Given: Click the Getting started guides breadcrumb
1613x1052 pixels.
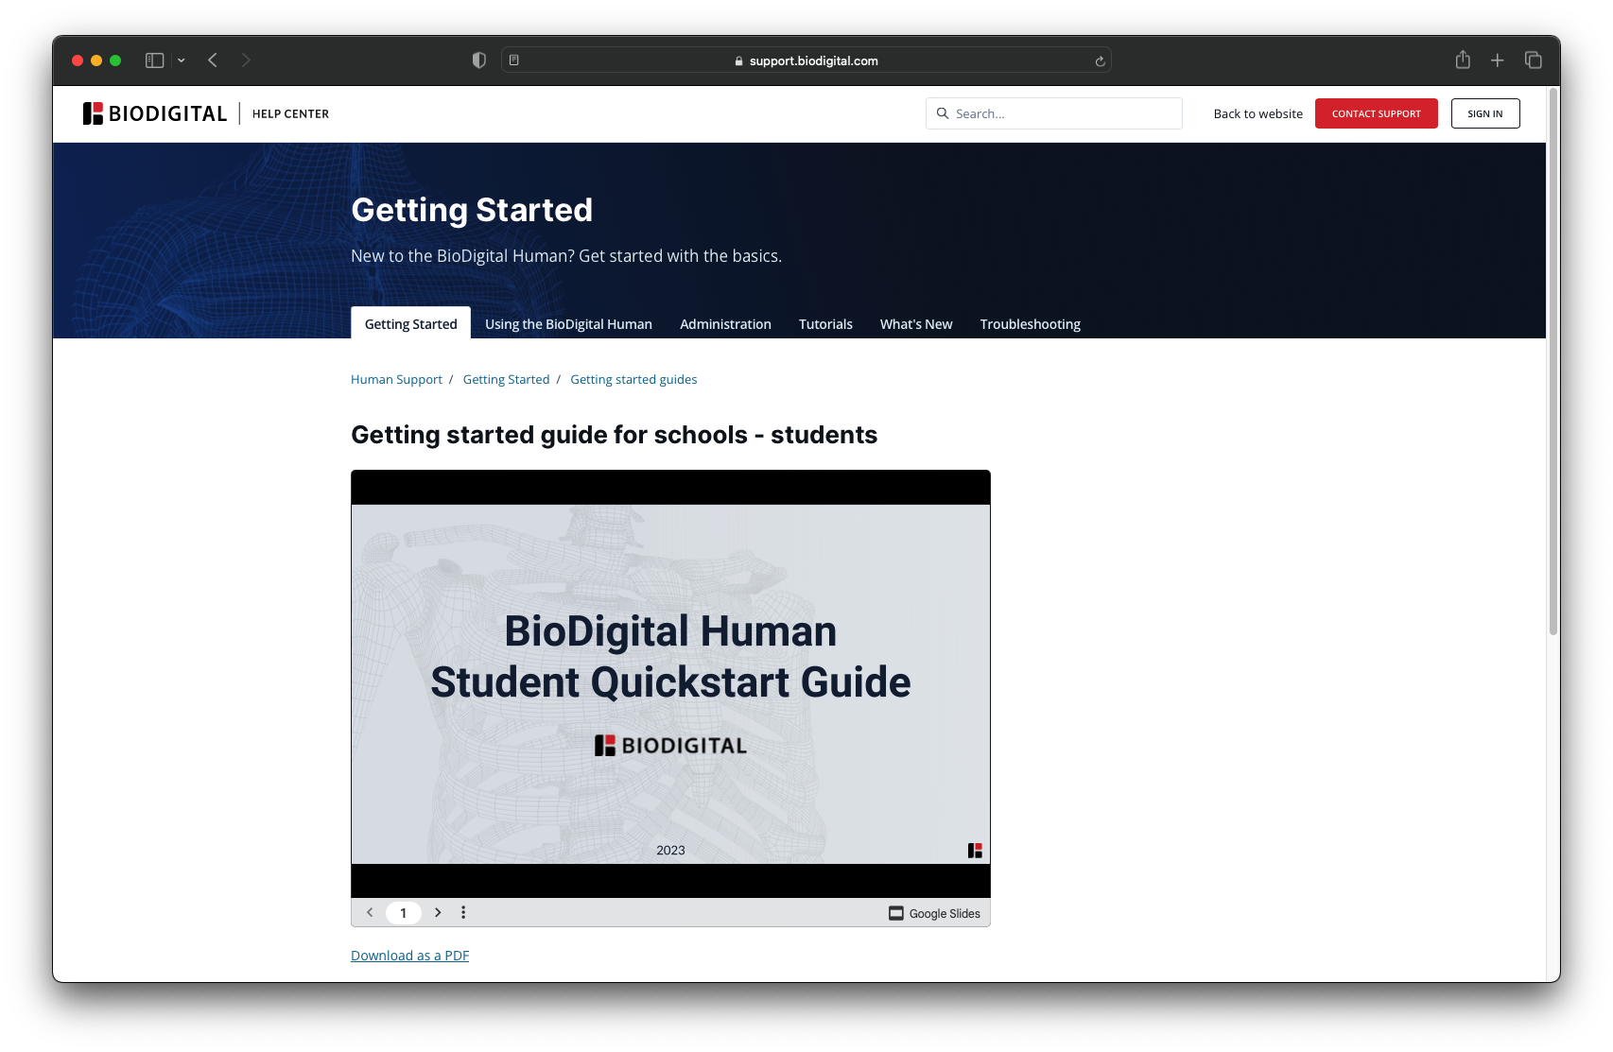Looking at the screenshot, I should point(633,379).
